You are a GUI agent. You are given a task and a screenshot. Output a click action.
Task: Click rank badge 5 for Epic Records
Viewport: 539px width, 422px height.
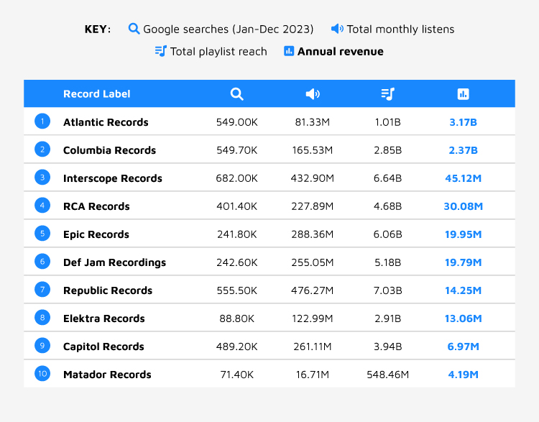(x=42, y=233)
